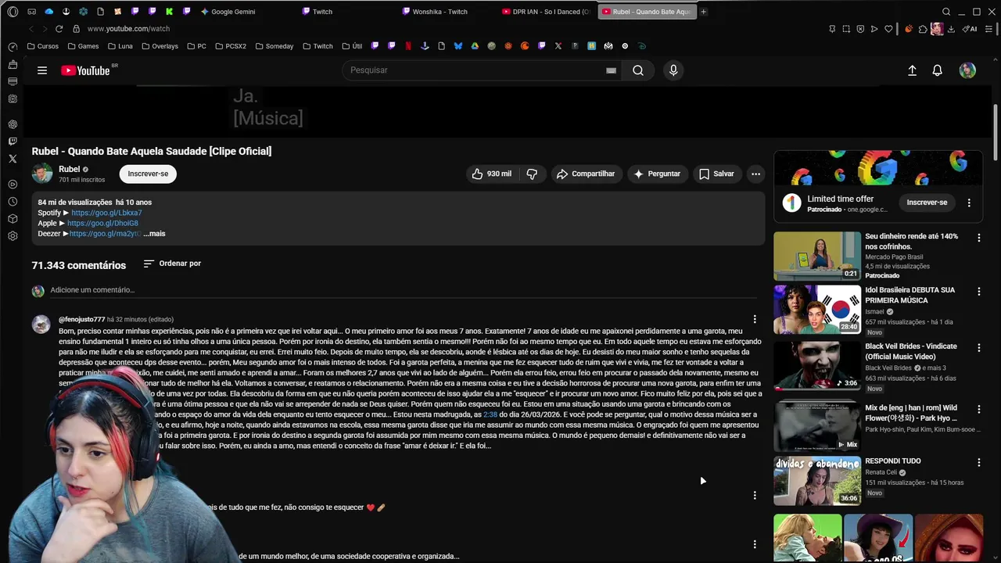The width and height of the screenshot is (1001, 563).
Task: Open the Ordenar por sort menu
Action: (172, 264)
